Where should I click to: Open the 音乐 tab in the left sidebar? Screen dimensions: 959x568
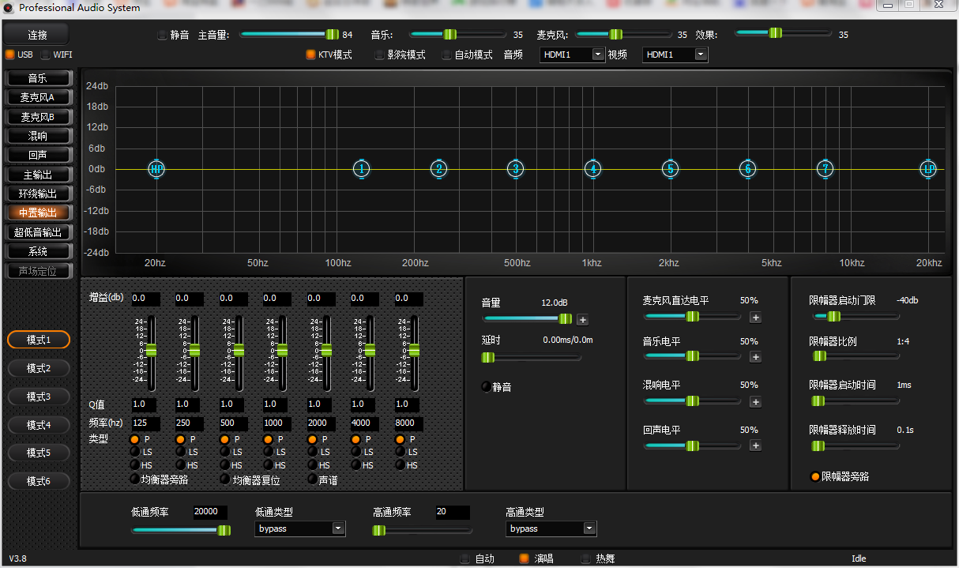click(38, 78)
